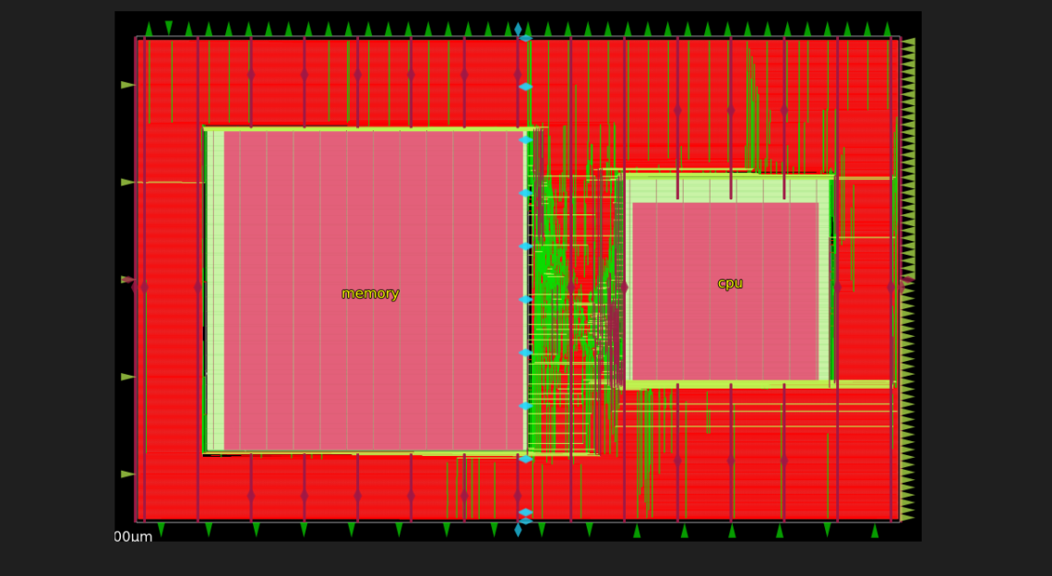Click the light green strip left of memory
The width and height of the screenshot is (1052, 576).
click(215, 291)
